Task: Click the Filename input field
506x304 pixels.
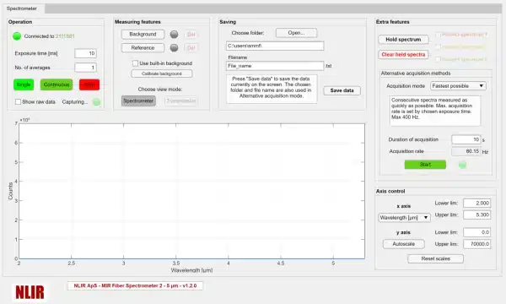Action: [275, 66]
